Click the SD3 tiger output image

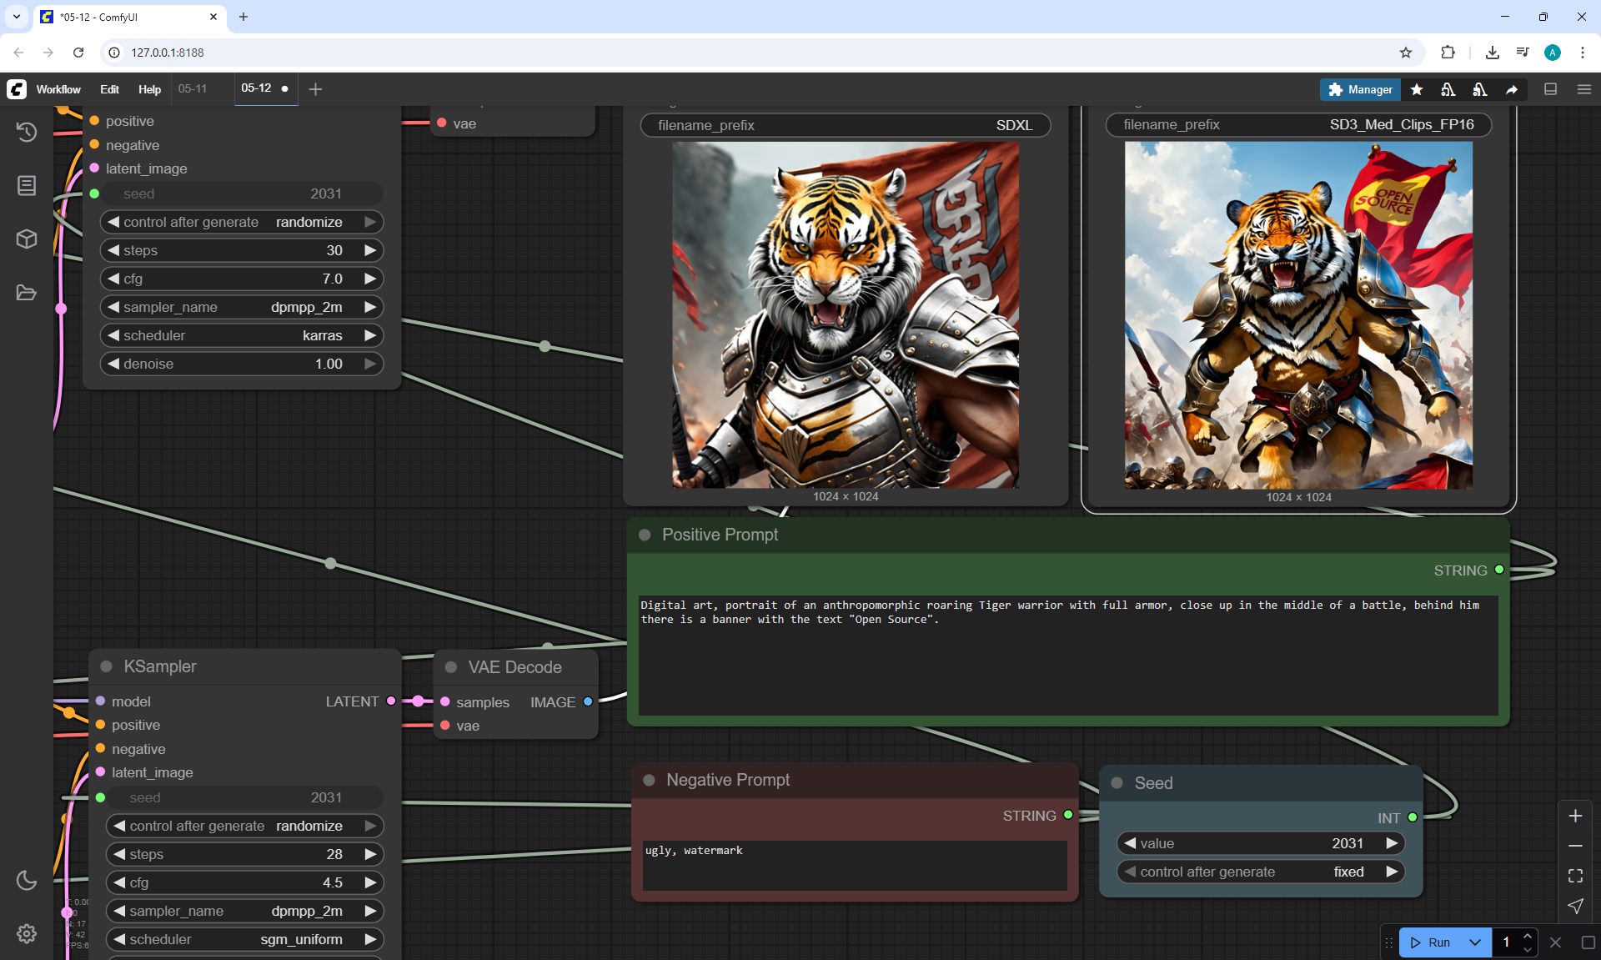point(1298,315)
